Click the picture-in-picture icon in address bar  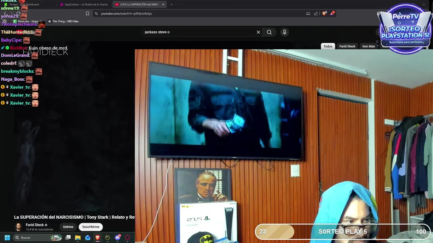(308, 13)
